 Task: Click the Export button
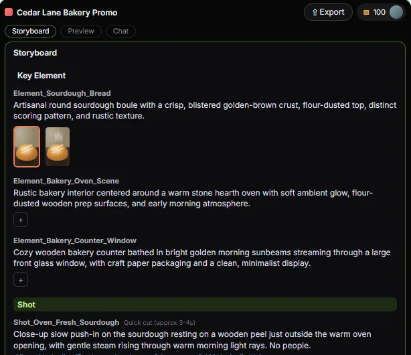click(x=328, y=12)
